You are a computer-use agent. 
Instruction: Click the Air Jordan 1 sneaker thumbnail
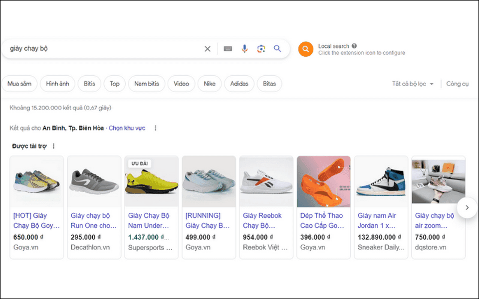[x=381, y=181]
